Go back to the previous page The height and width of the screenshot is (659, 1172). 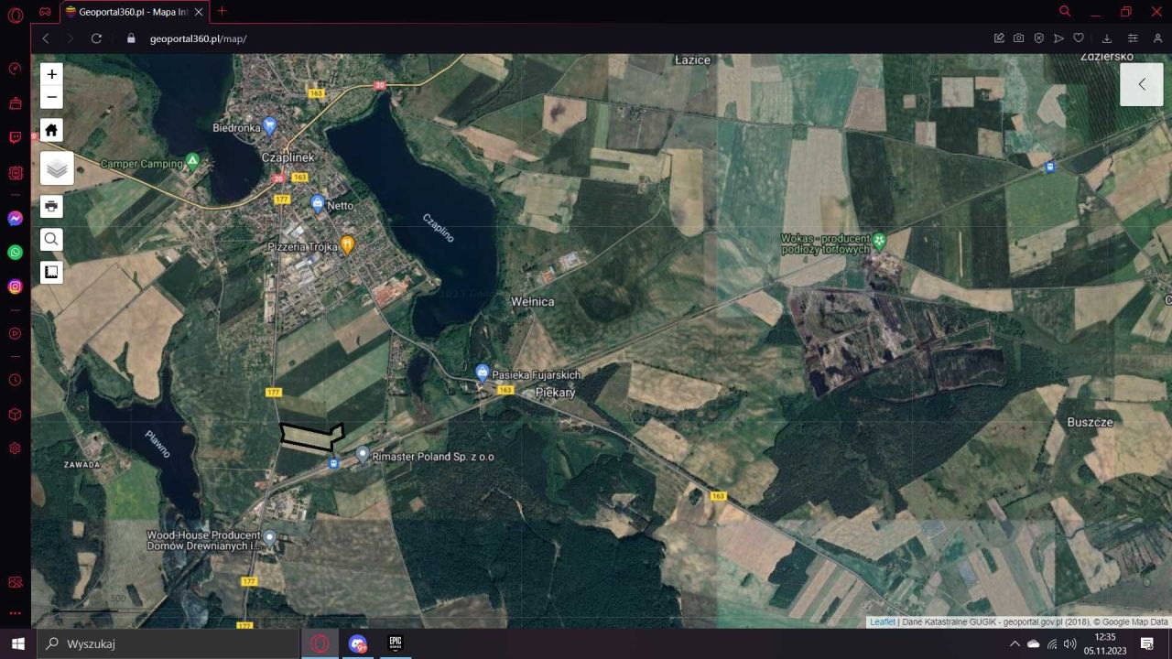click(46, 38)
